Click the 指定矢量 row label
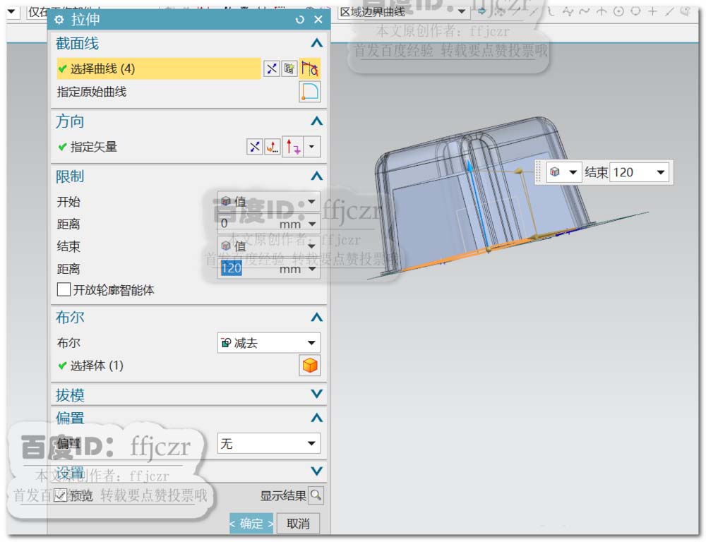 (x=94, y=147)
